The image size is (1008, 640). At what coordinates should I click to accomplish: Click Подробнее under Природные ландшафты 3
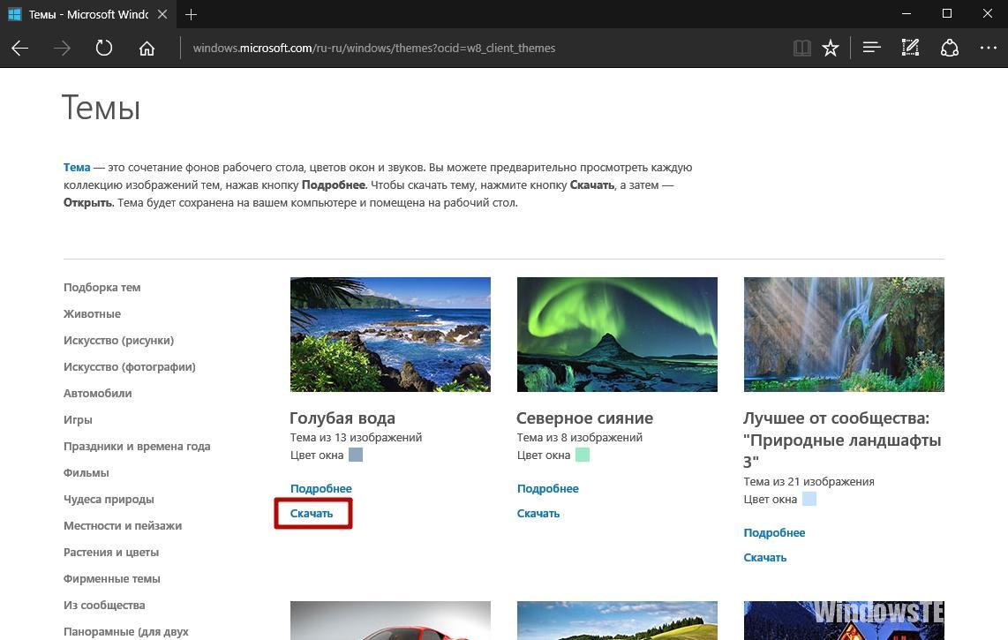click(x=774, y=532)
